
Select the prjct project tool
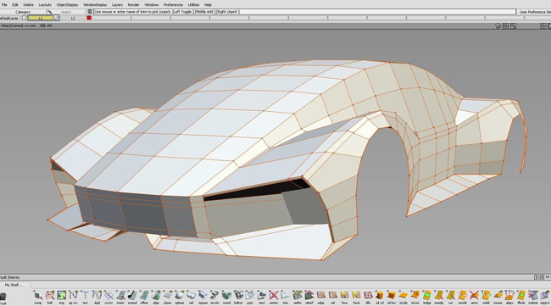coord(250,298)
